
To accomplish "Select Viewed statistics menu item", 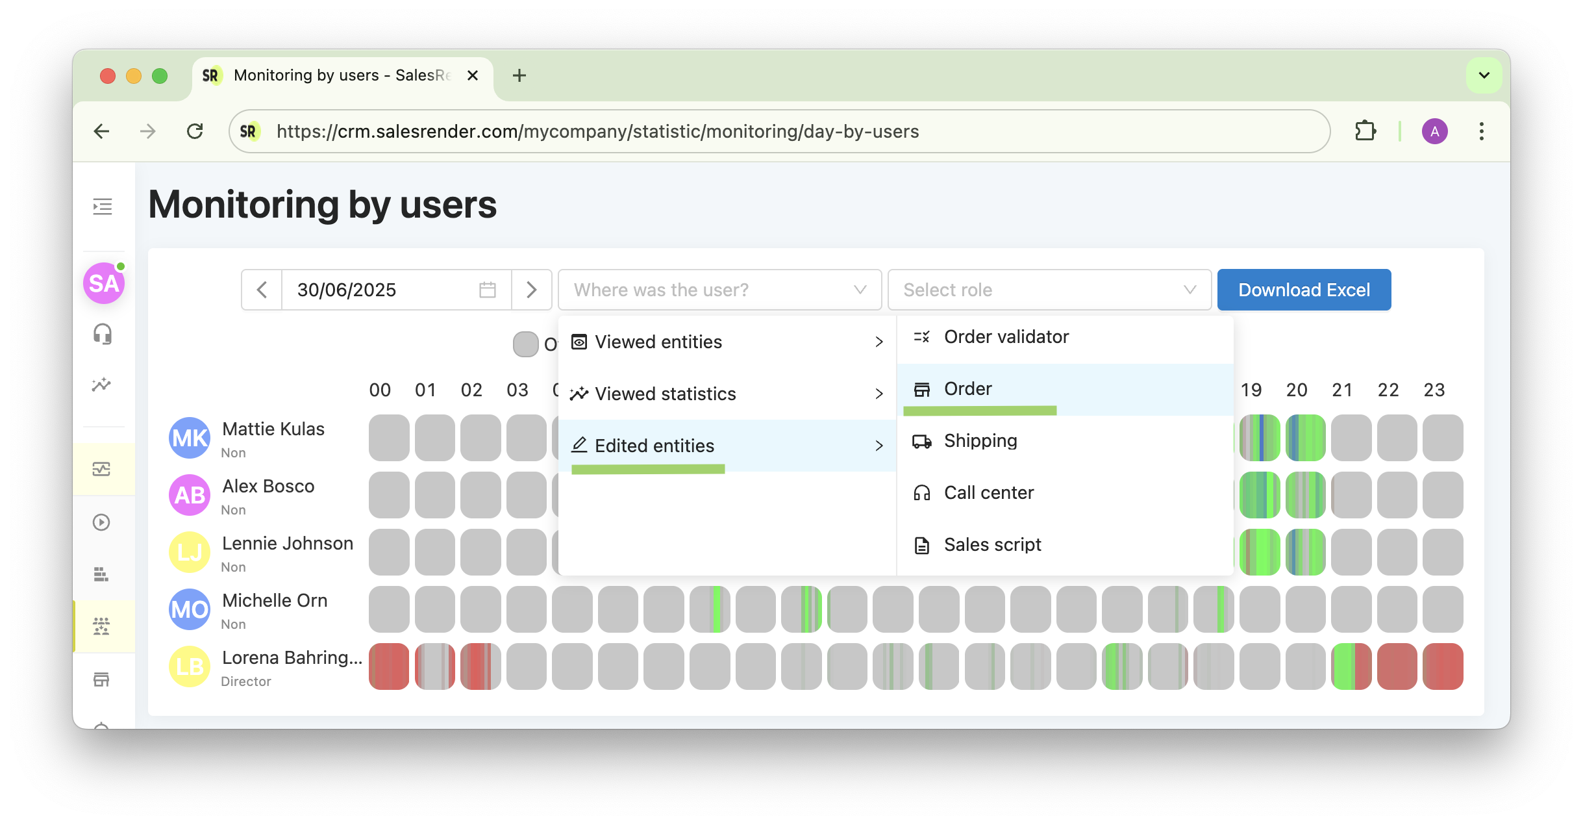I will pos(727,394).
